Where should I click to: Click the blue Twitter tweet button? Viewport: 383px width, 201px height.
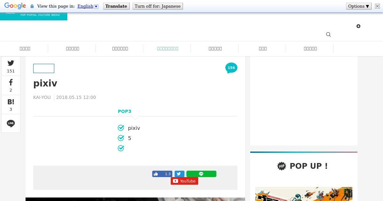[179, 174]
